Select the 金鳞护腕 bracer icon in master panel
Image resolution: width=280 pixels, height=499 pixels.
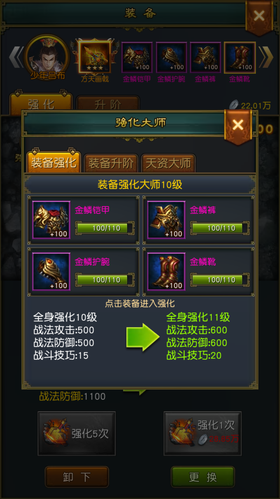[x=51, y=272]
